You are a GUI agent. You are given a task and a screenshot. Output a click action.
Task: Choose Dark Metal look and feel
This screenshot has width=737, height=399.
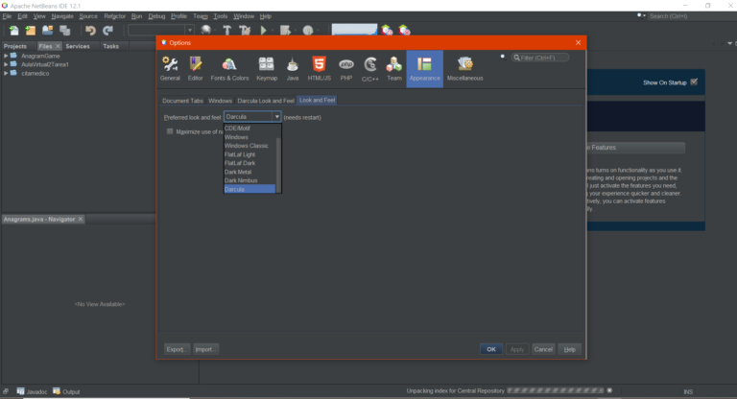tap(250, 172)
